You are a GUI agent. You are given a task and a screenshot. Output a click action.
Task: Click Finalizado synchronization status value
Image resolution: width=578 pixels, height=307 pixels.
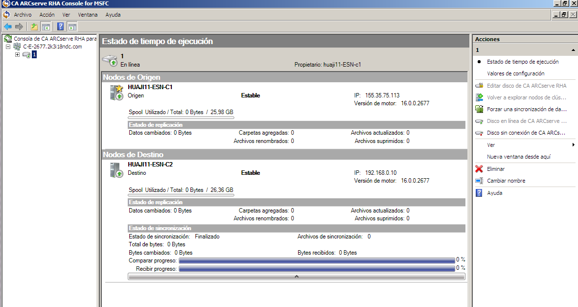point(207,236)
